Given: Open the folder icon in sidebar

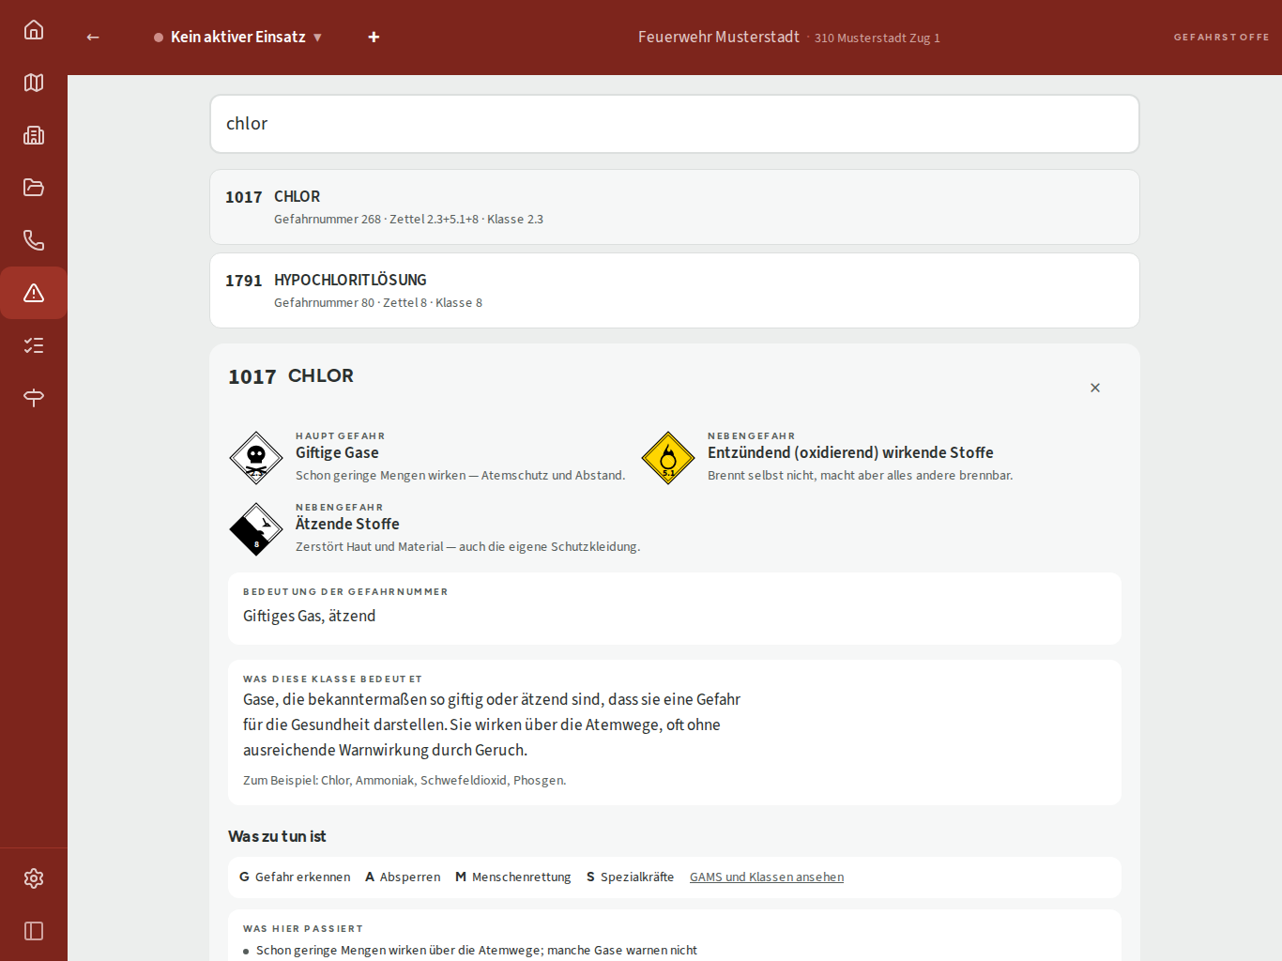Looking at the screenshot, I should point(34,188).
